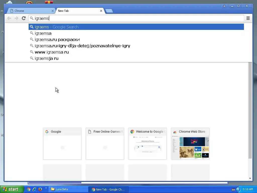The height and width of the screenshot is (193, 257).
Task: Click the browser forward arrow
Action: (x=16, y=18)
